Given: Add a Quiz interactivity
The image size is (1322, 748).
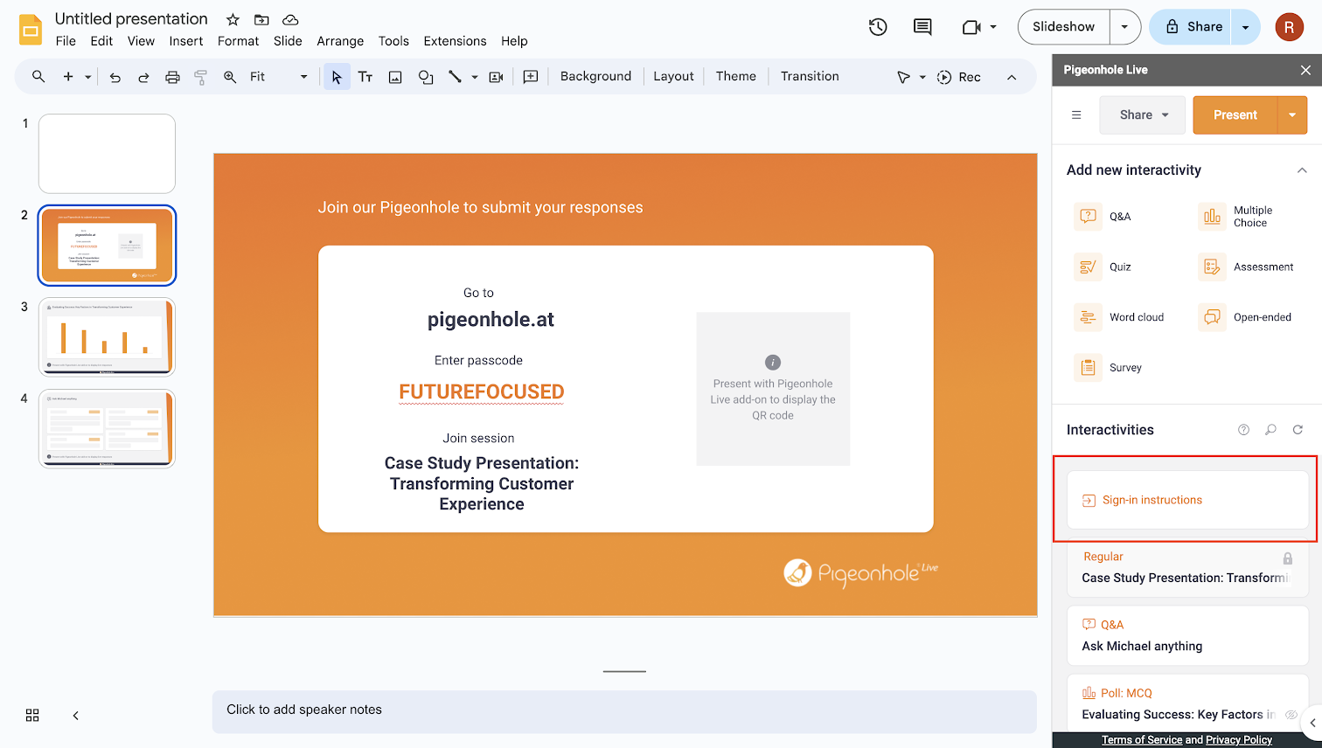Looking at the screenshot, I should pos(1103,267).
